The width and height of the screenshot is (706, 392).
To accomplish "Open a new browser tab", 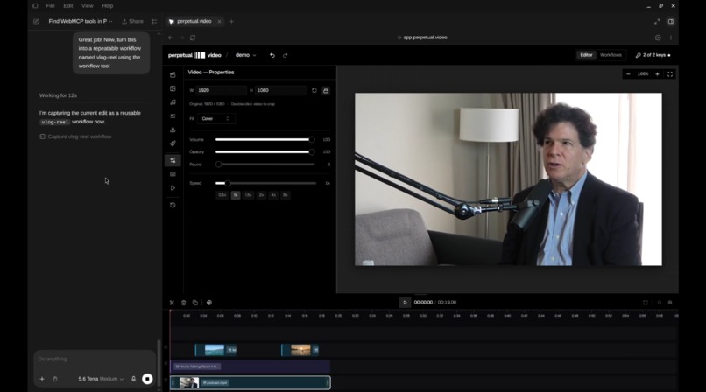I will pos(231,22).
